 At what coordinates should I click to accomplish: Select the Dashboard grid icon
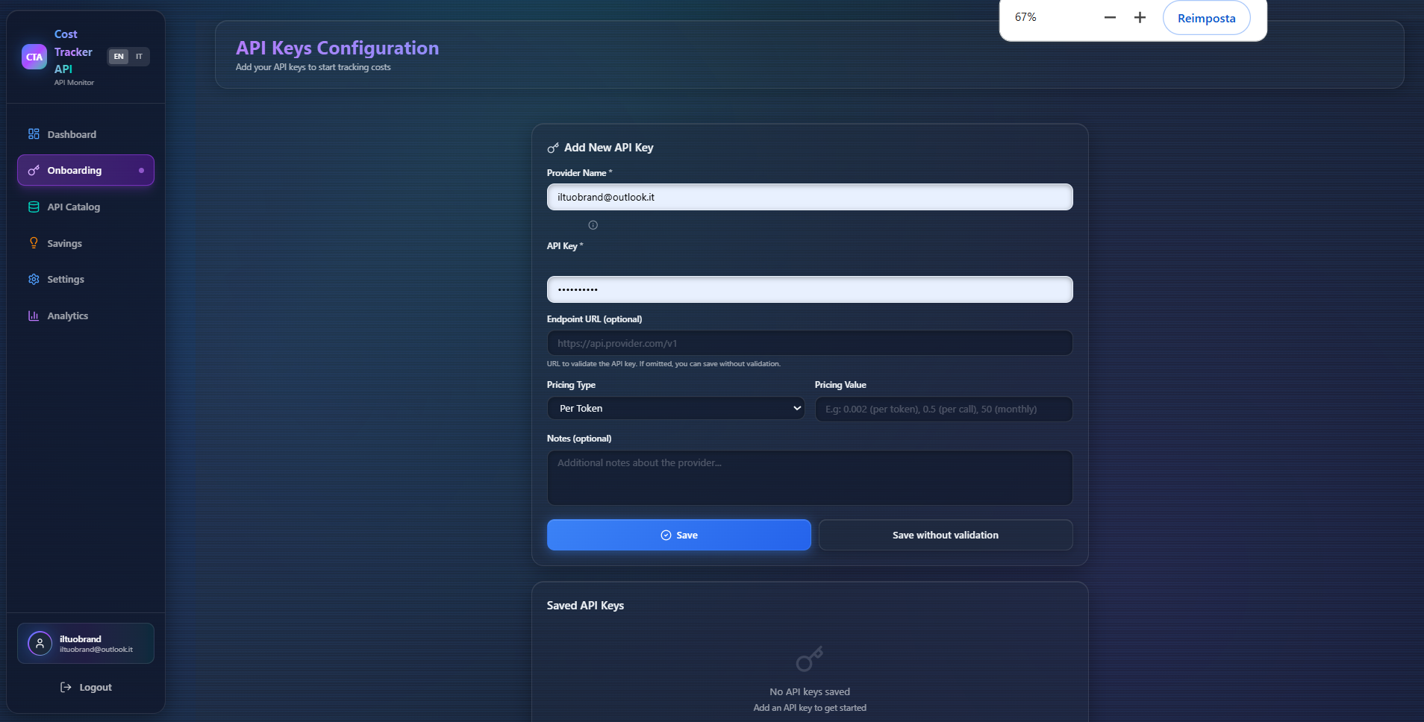33,134
